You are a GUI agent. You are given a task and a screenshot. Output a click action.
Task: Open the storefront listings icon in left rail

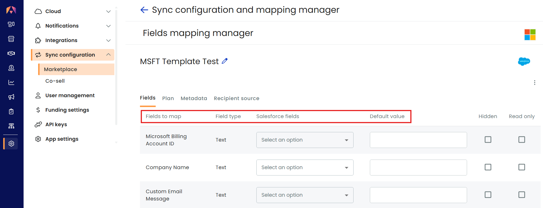(x=11, y=39)
